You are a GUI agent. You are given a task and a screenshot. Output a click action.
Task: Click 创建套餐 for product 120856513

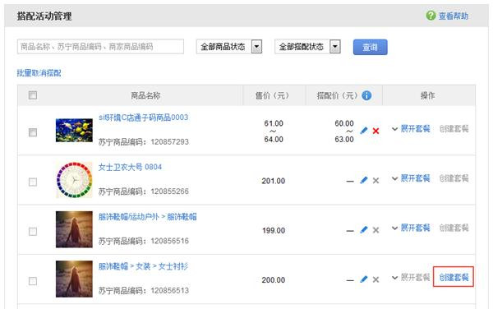[x=454, y=277]
